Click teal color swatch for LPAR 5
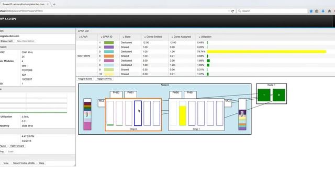Image resolution: width=335 pixels, height=188 pixels. point(109,52)
